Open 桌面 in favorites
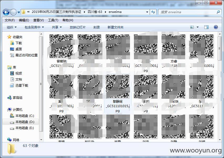 pyautogui.click(x=19, y=49)
